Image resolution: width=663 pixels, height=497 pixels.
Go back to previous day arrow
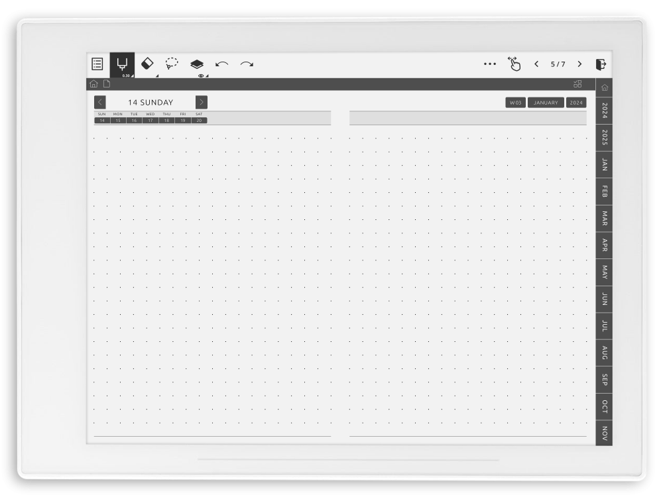click(100, 102)
